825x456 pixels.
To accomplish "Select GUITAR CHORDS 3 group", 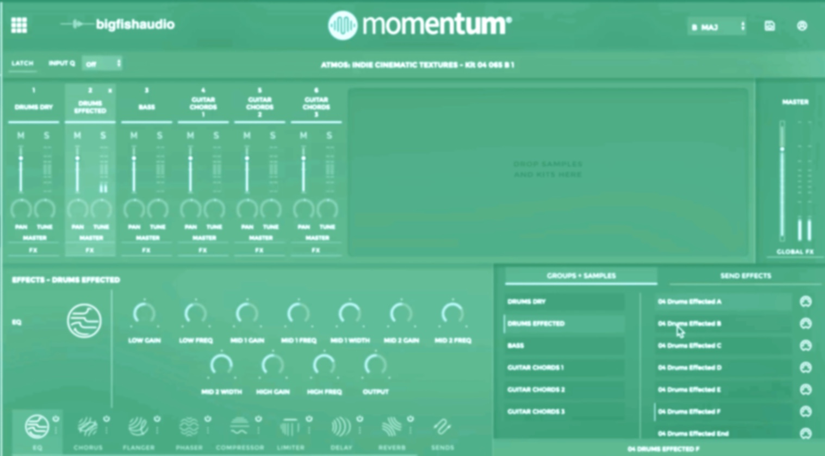I will tap(565, 412).
